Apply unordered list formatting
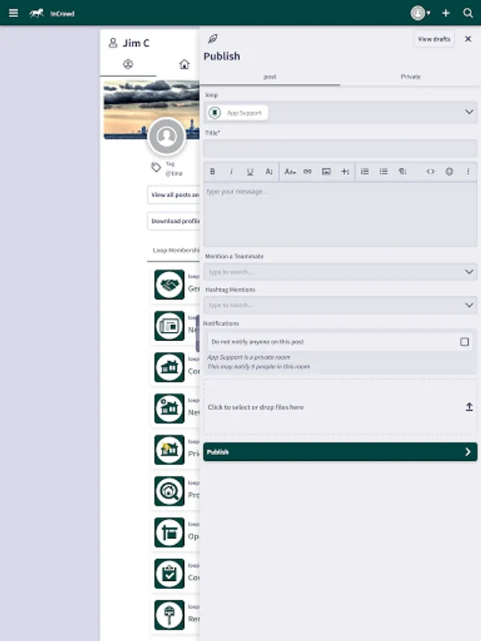This screenshot has width=481, height=641. 383,172
